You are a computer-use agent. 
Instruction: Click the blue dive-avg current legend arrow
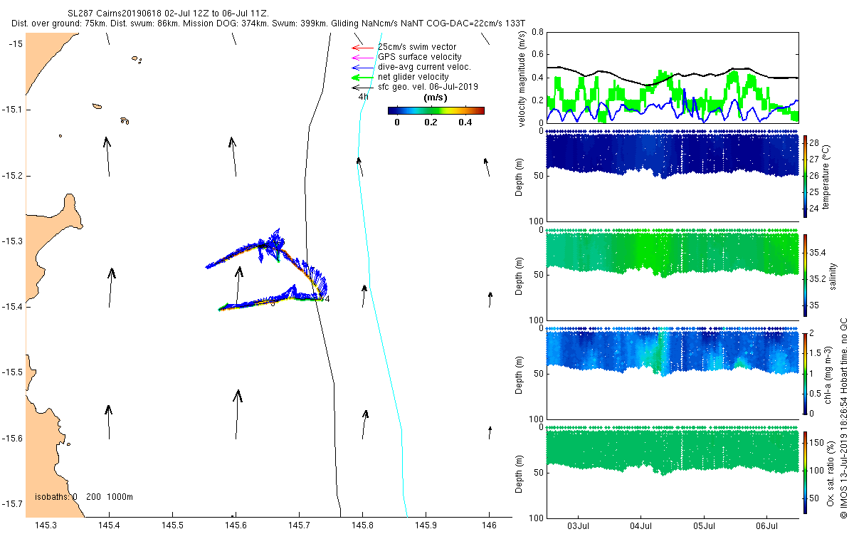tap(363, 67)
